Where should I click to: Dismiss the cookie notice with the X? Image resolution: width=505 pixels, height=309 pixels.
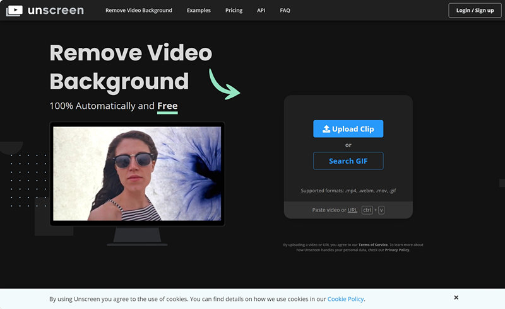[456, 298]
